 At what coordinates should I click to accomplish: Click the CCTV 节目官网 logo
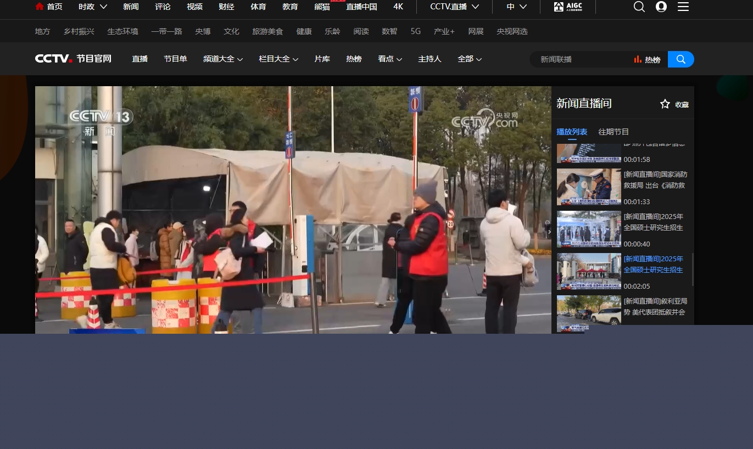coord(73,59)
